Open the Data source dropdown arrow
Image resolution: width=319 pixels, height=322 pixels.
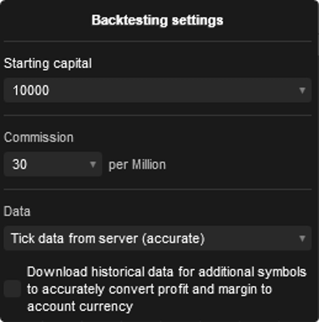pos(302,238)
